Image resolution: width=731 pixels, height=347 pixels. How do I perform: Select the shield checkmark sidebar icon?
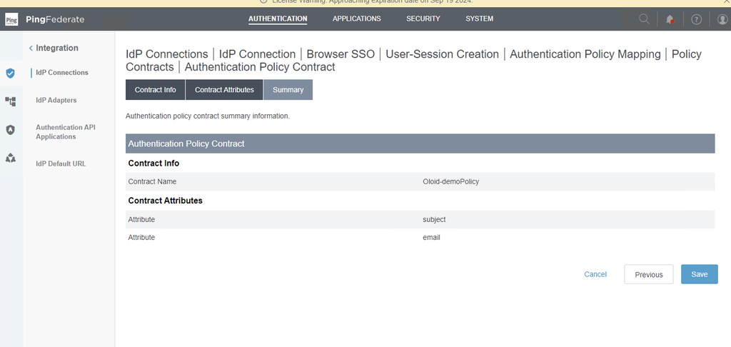(x=10, y=74)
